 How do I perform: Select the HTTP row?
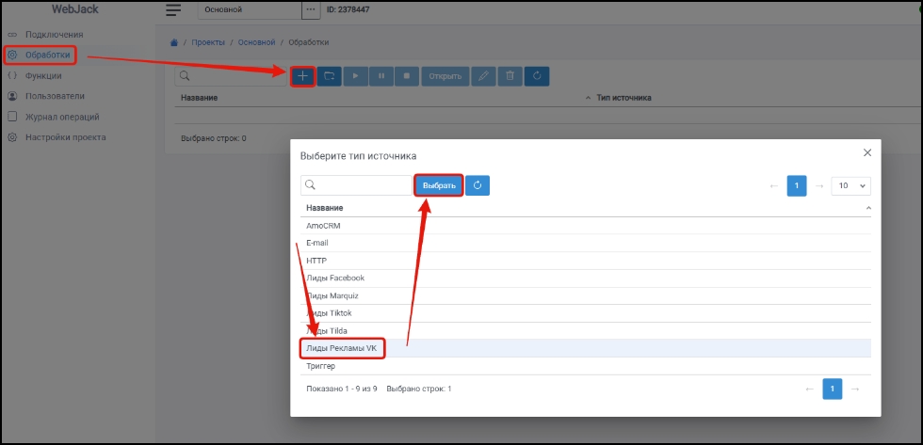(586, 261)
